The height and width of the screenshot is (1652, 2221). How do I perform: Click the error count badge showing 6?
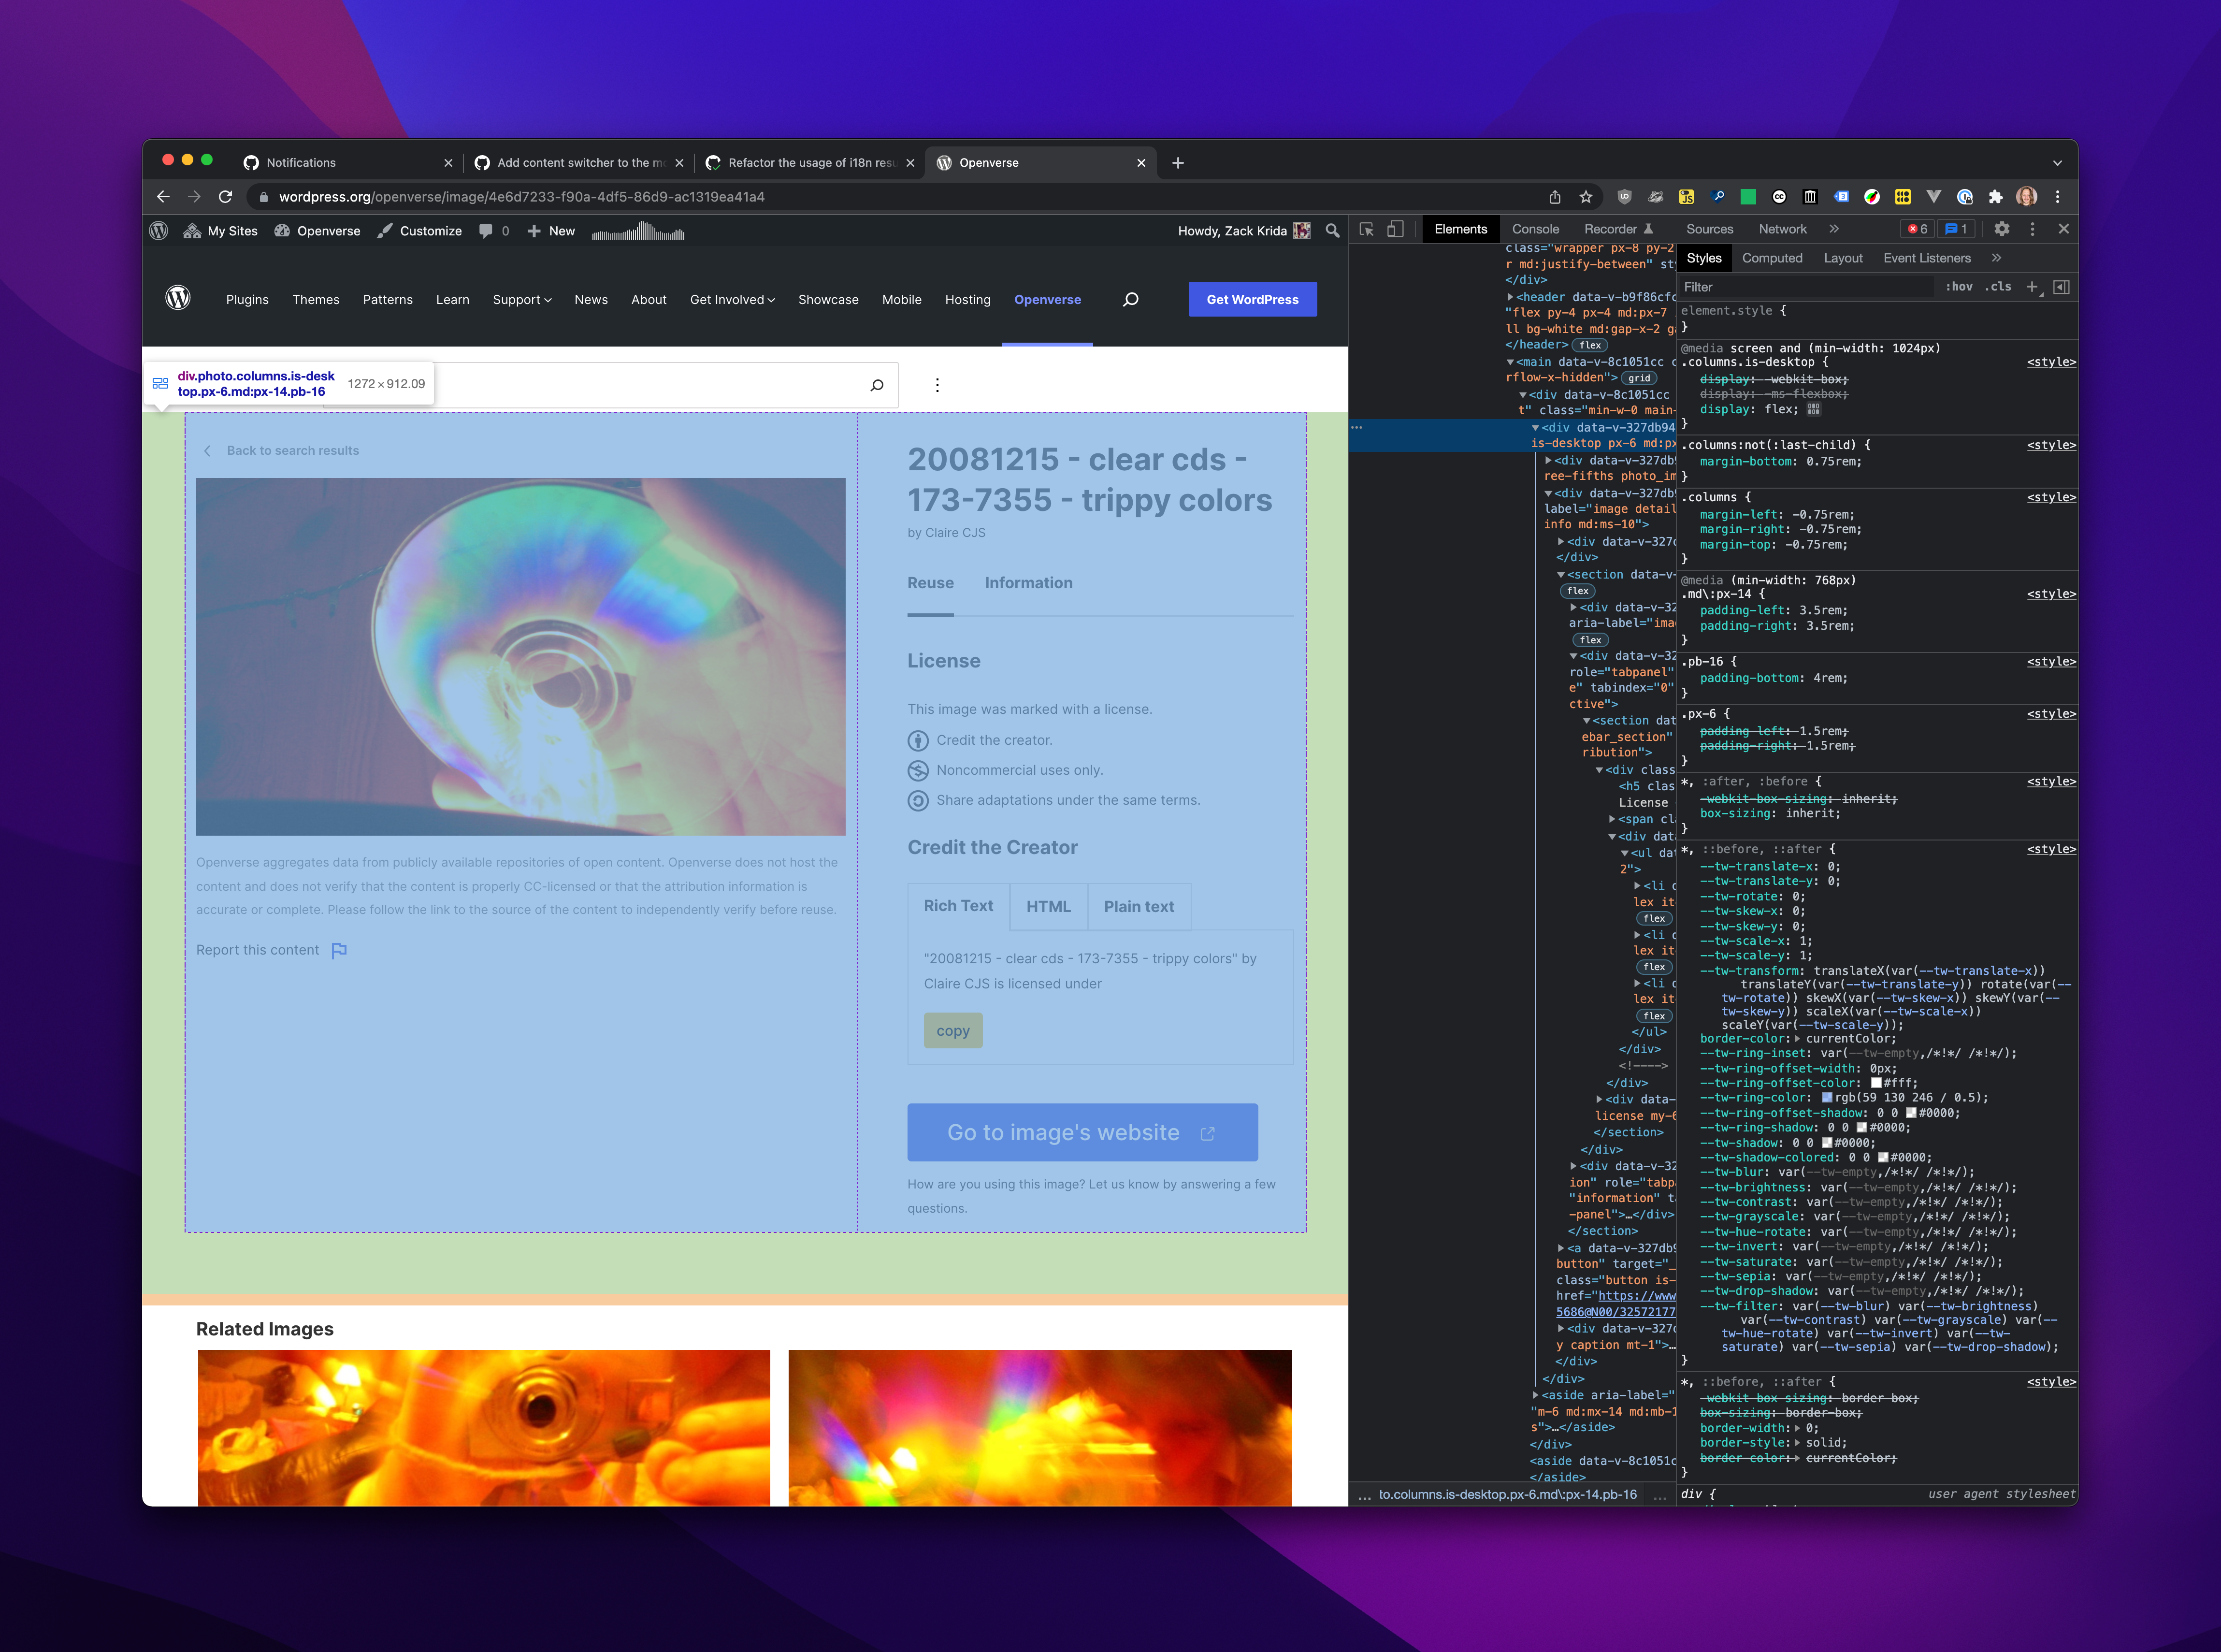coord(1917,229)
